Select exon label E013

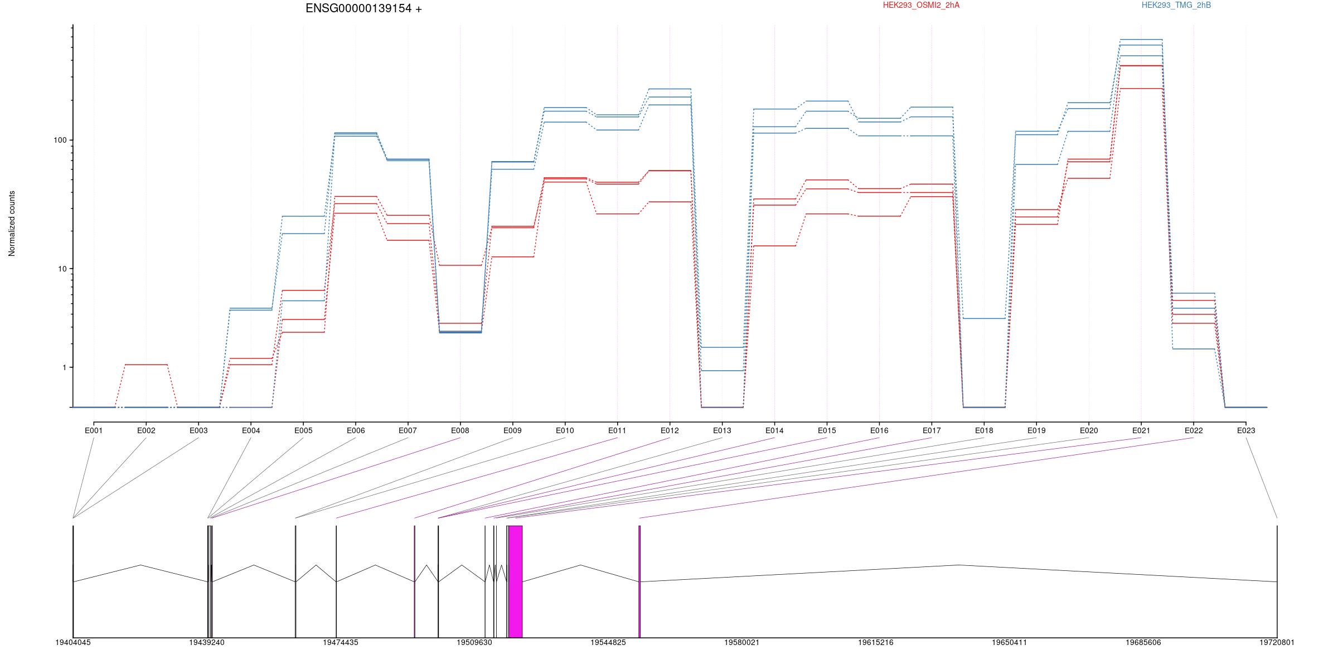coord(722,430)
